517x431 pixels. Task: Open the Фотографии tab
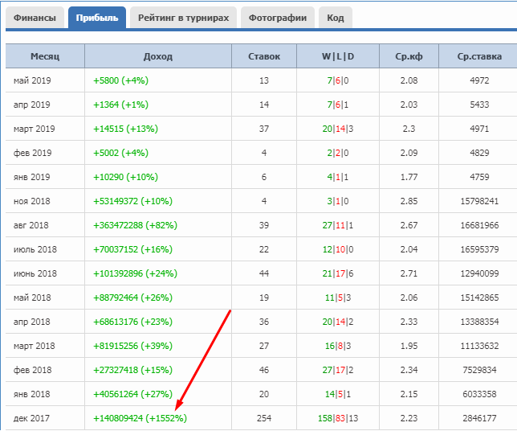click(x=277, y=18)
